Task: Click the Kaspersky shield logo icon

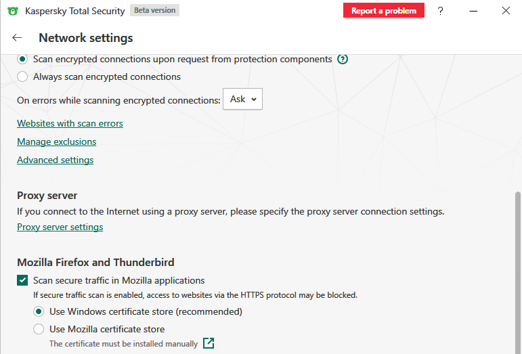Action: pos(12,11)
